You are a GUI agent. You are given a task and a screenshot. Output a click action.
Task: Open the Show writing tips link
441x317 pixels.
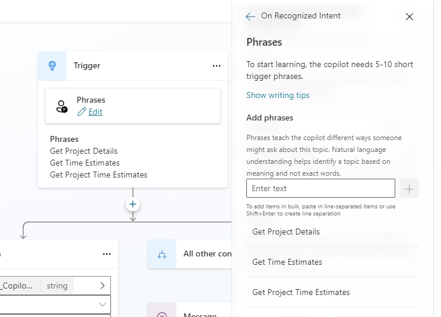click(x=278, y=95)
